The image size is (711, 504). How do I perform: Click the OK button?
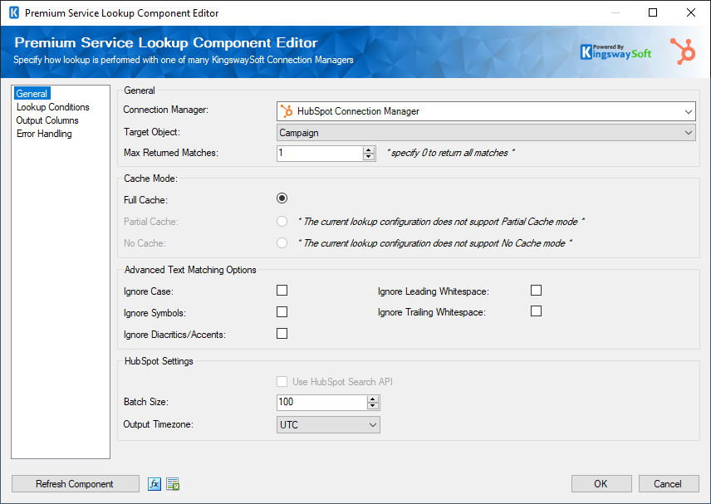601,484
